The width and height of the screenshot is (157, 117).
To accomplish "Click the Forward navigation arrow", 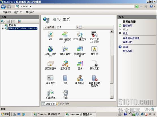I will pyautogui.click(x=9, y=7).
